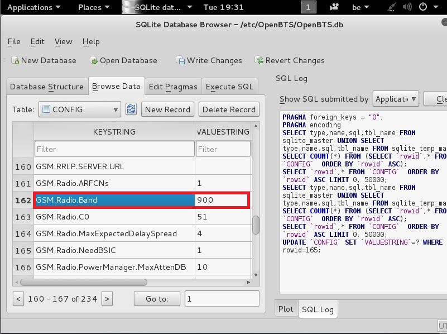Select the GSM.Radio.Band cell
447x334 pixels.
coord(114,200)
